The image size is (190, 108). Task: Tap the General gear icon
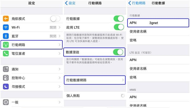6,102
